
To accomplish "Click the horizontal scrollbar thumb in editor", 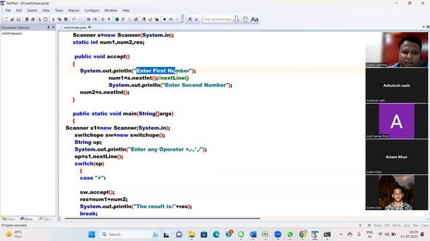I will click(163, 218).
